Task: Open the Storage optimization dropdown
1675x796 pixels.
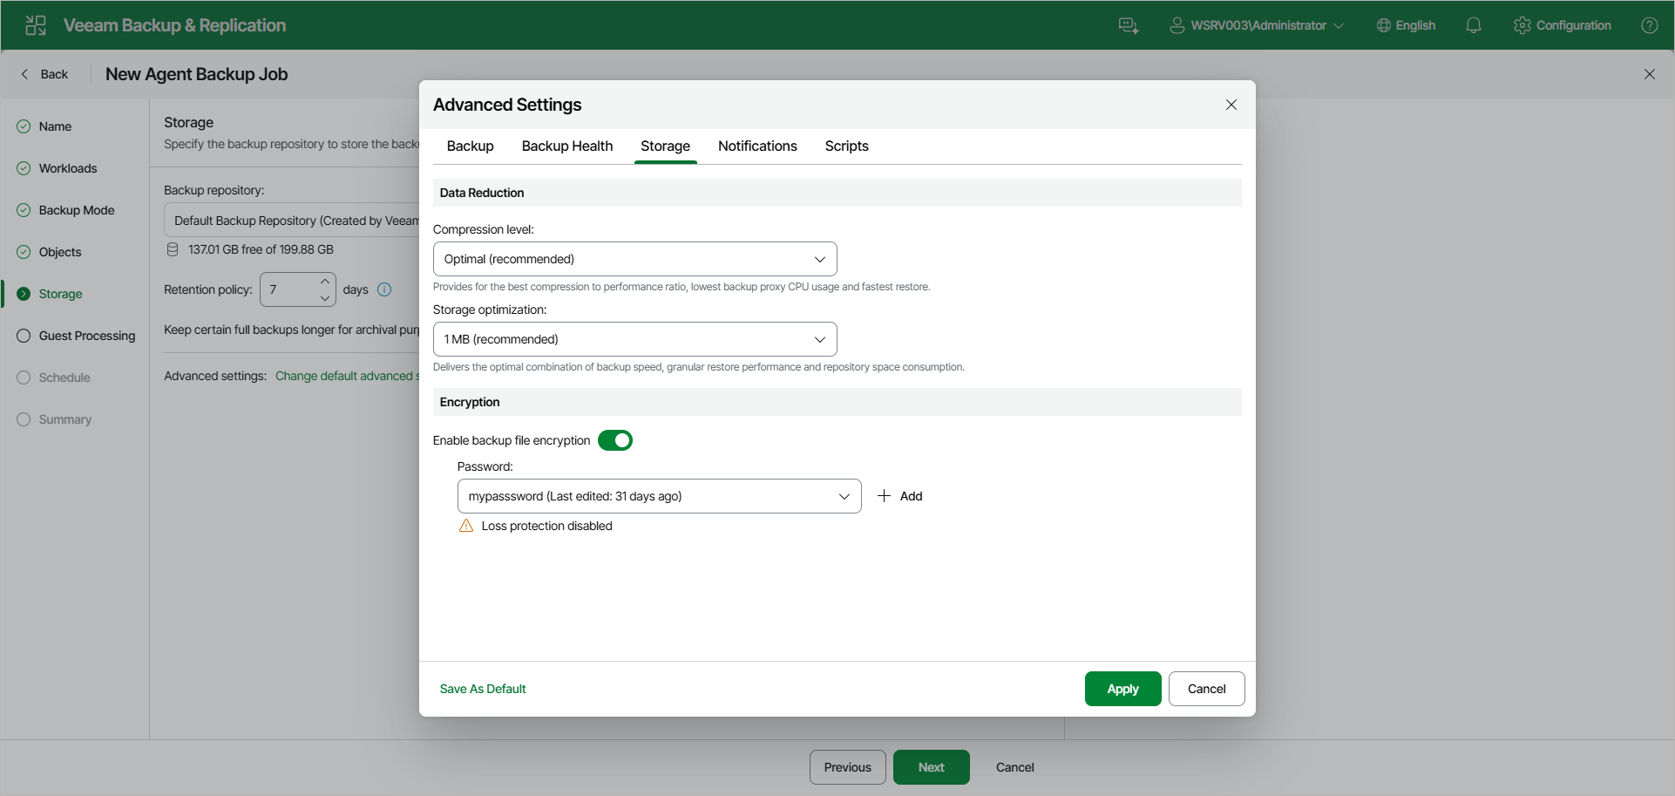Action: tap(635, 339)
